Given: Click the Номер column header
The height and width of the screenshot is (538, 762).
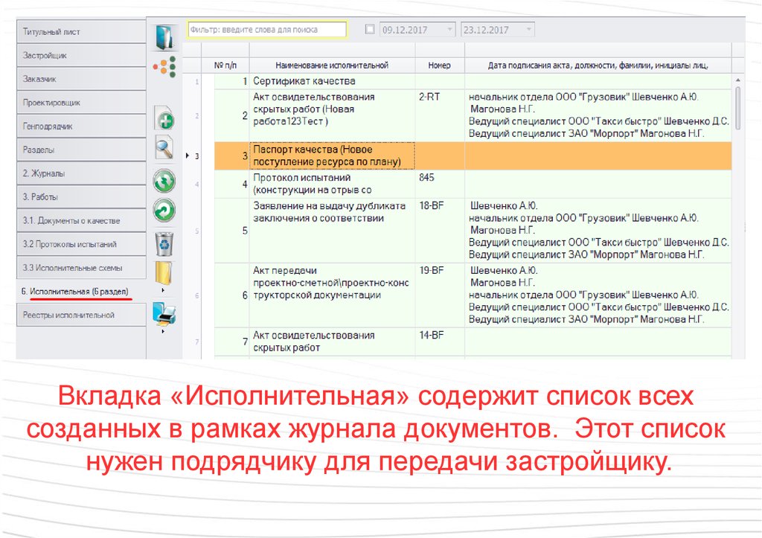Looking at the screenshot, I should (439, 65).
